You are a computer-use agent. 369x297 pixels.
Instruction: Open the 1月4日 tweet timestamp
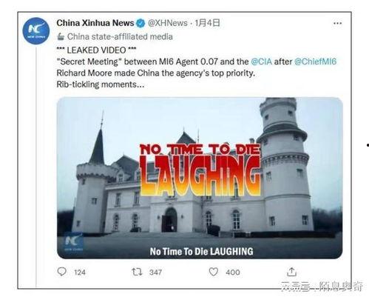point(207,23)
